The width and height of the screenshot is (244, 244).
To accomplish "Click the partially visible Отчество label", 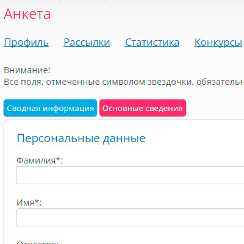I will tap(38, 242).
